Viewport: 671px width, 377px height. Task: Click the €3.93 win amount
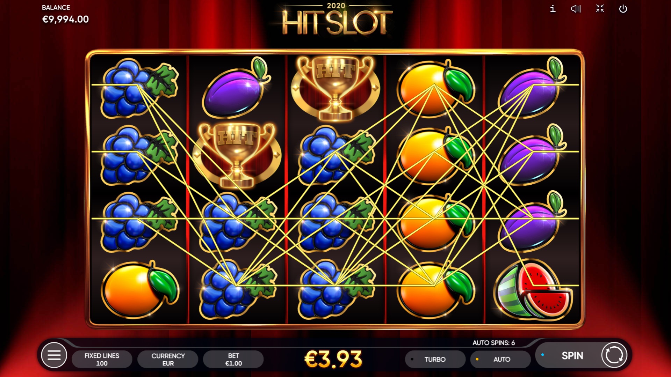coord(333,359)
